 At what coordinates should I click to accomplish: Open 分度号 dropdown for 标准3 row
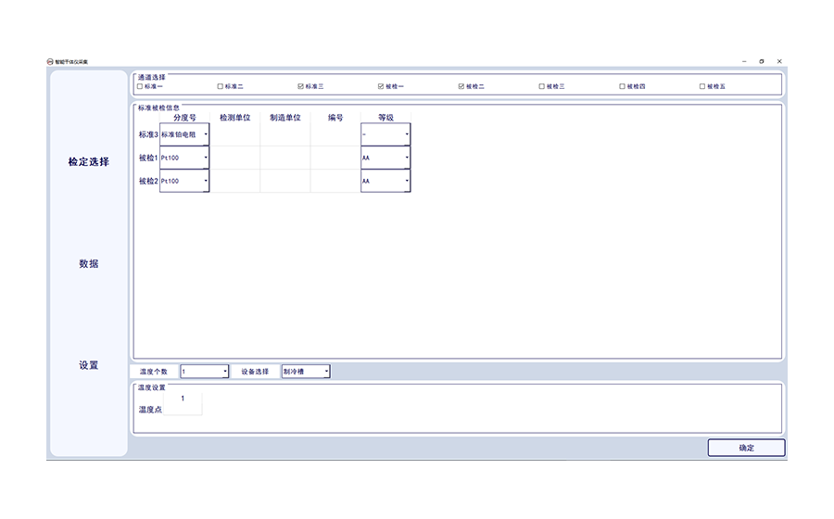click(x=206, y=134)
